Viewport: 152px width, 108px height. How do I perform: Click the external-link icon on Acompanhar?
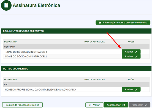(124, 105)
